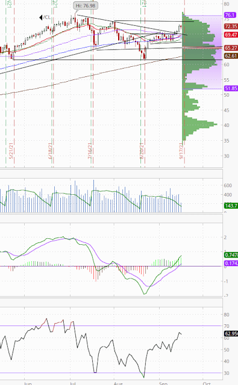The height and width of the screenshot is (385, 238).
Task: Click the Oct month label on time axis
Action: 207,383
